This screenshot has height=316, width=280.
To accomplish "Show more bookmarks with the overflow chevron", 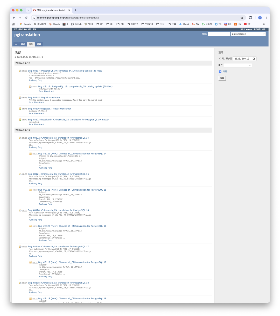I will pos(264,24).
